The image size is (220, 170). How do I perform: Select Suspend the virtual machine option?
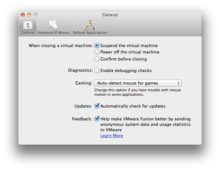pos(97,45)
